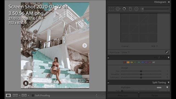Expand the Highlights disclosure triangle
The image size is (176, 99).
167,87
